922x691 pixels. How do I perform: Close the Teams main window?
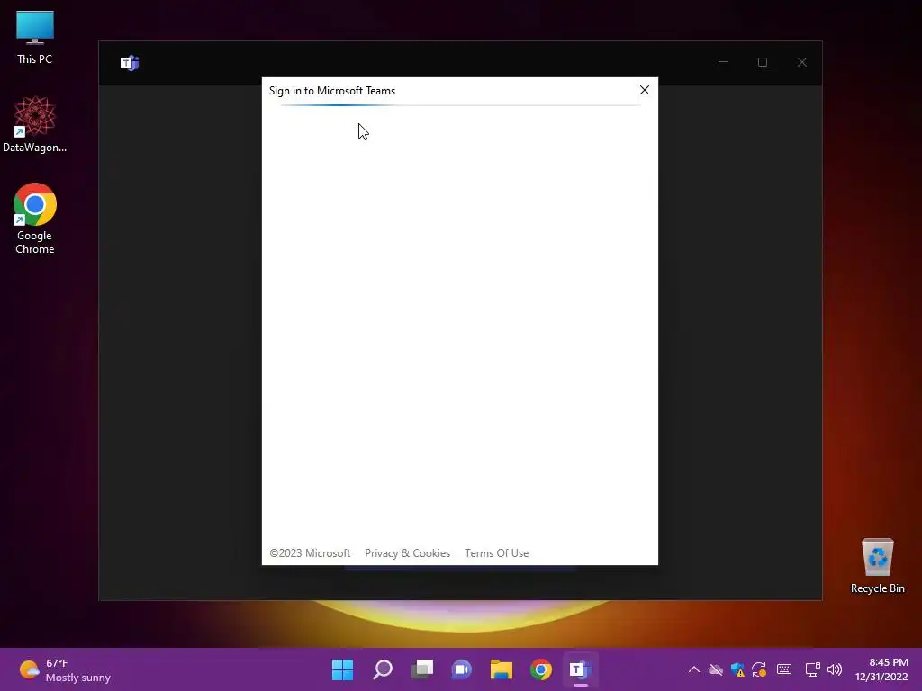[x=801, y=62]
